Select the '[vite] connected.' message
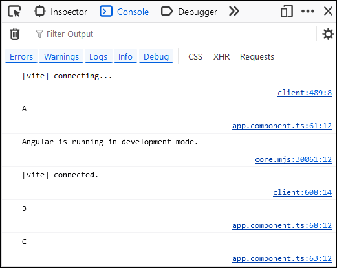The height and width of the screenshot is (268, 337). coord(60,175)
